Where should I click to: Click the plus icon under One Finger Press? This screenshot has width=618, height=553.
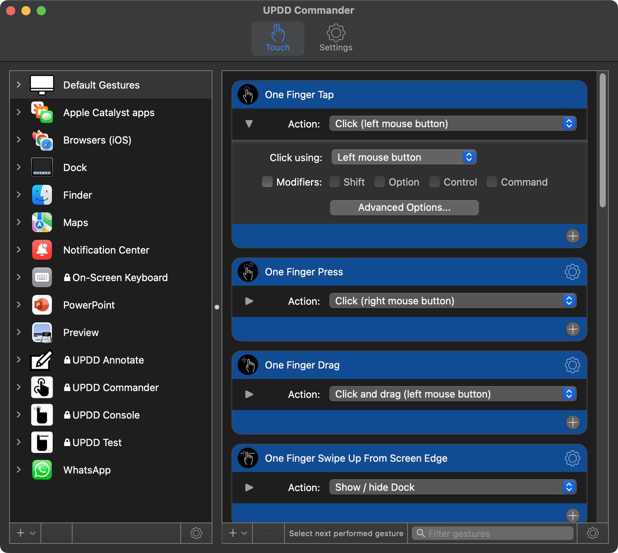pos(572,329)
